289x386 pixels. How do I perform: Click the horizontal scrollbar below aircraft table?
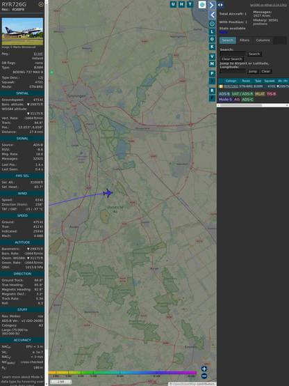253,105
